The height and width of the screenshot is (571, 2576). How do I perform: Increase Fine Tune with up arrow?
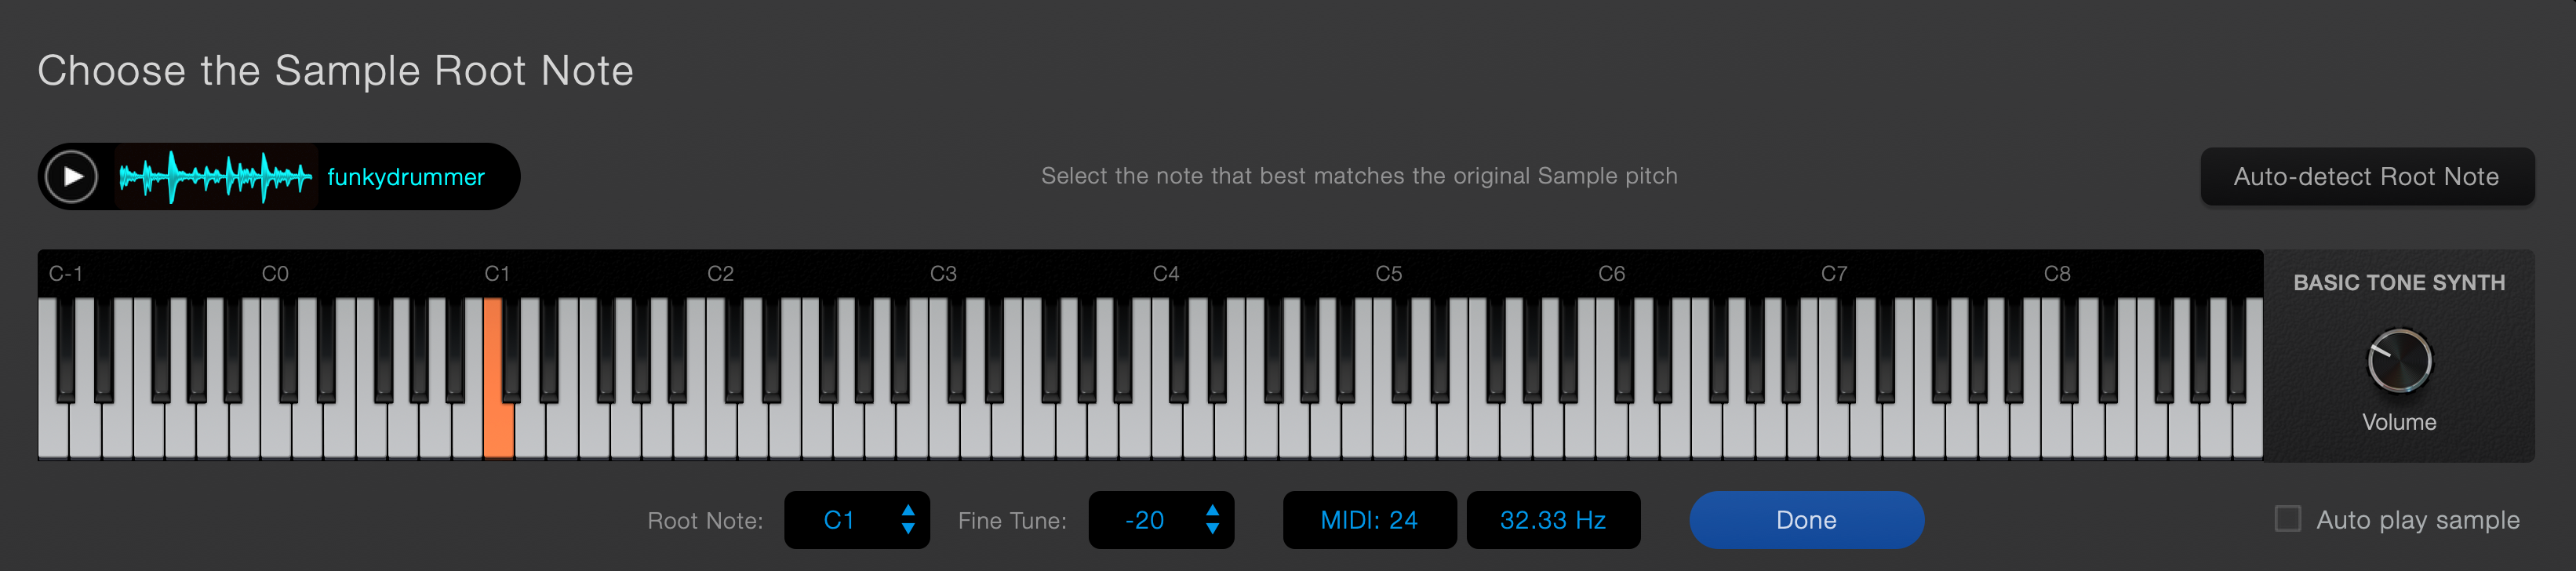[1212, 510]
